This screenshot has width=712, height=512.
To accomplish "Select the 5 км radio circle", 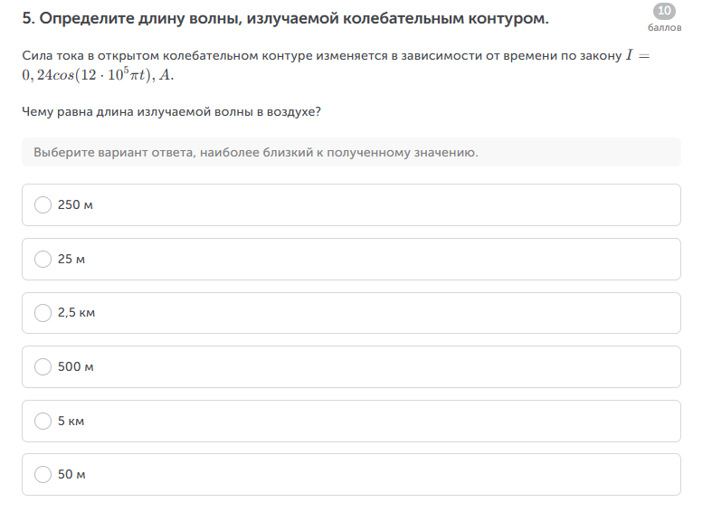I will (x=43, y=421).
